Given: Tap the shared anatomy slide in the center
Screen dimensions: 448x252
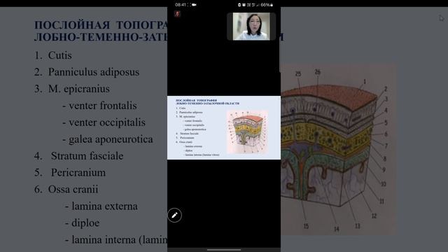Looking at the screenshot, I should coord(224,127).
